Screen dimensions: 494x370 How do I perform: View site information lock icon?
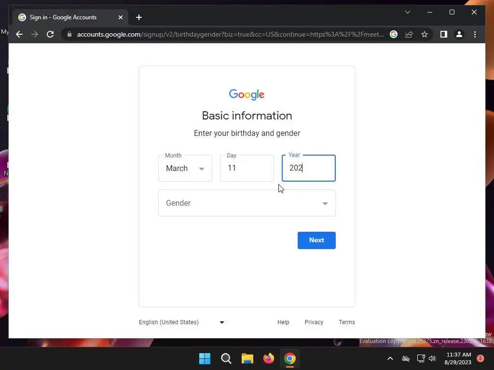pos(69,34)
